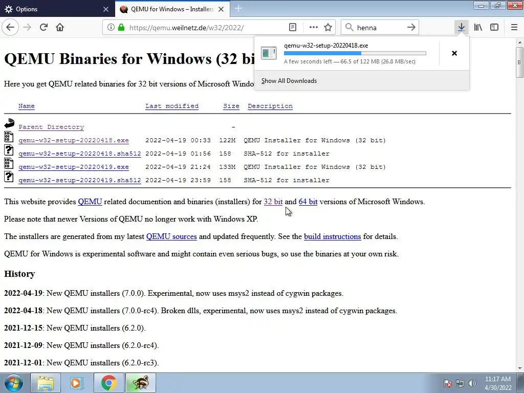The width and height of the screenshot is (524, 393).
Task: Click the search field containing henna
Action: tap(380, 28)
